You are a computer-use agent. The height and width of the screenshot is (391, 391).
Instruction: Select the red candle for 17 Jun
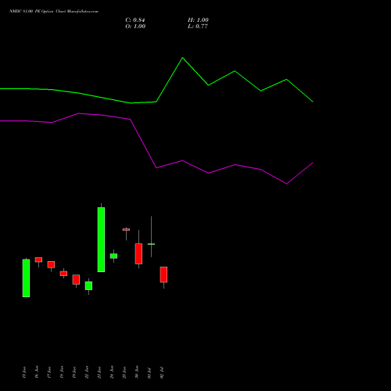coord(51,264)
